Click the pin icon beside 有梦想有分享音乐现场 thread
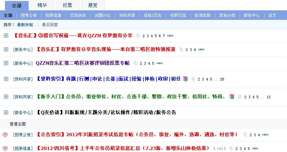This screenshot has height=152, width=287. 6,49
